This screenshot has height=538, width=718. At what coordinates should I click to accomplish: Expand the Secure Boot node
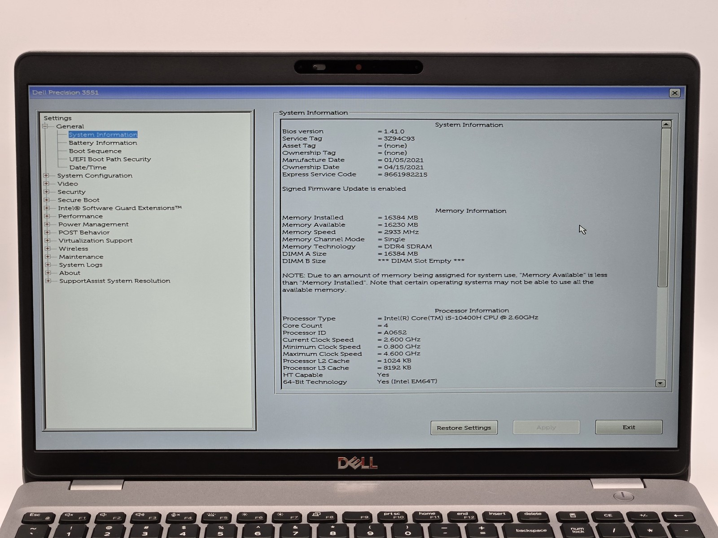(x=47, y=200)
